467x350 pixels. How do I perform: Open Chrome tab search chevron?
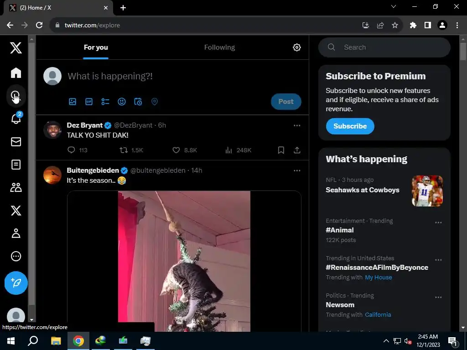coord(394,6)
